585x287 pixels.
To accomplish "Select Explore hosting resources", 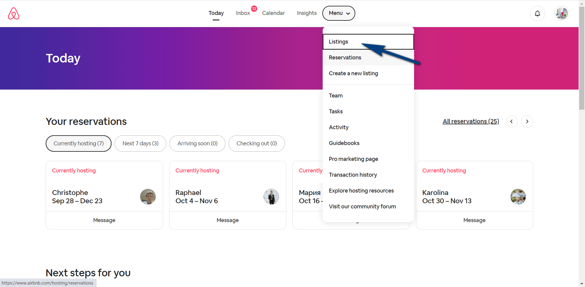I will 368,191.
